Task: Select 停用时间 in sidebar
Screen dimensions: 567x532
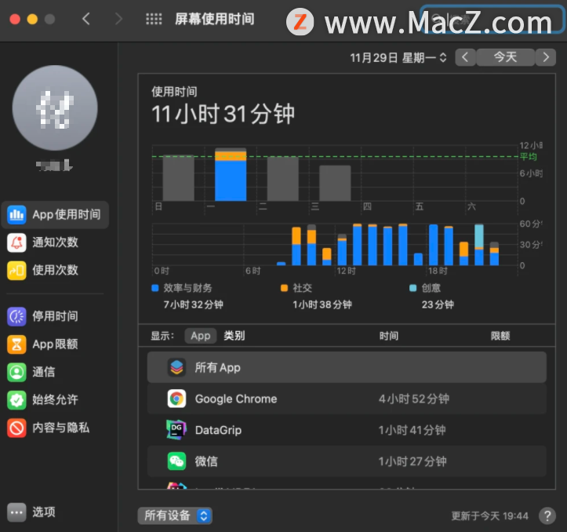Action: [55, 316]
